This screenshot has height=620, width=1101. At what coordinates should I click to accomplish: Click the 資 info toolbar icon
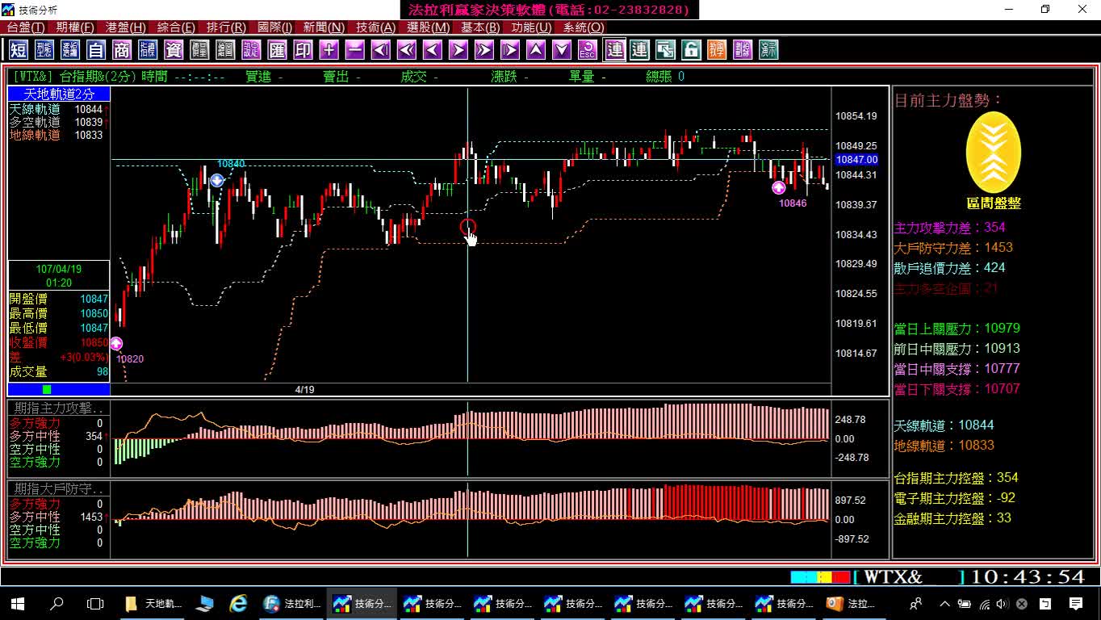[174, 50]
